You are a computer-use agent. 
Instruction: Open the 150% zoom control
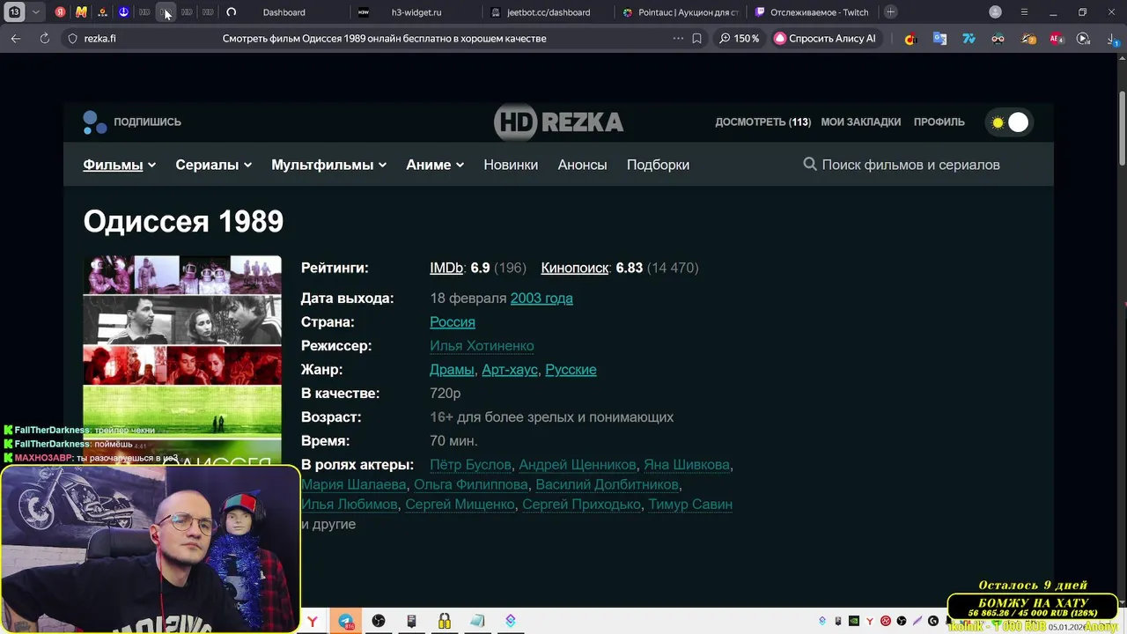pyautogui.click(x=738, y=39)
